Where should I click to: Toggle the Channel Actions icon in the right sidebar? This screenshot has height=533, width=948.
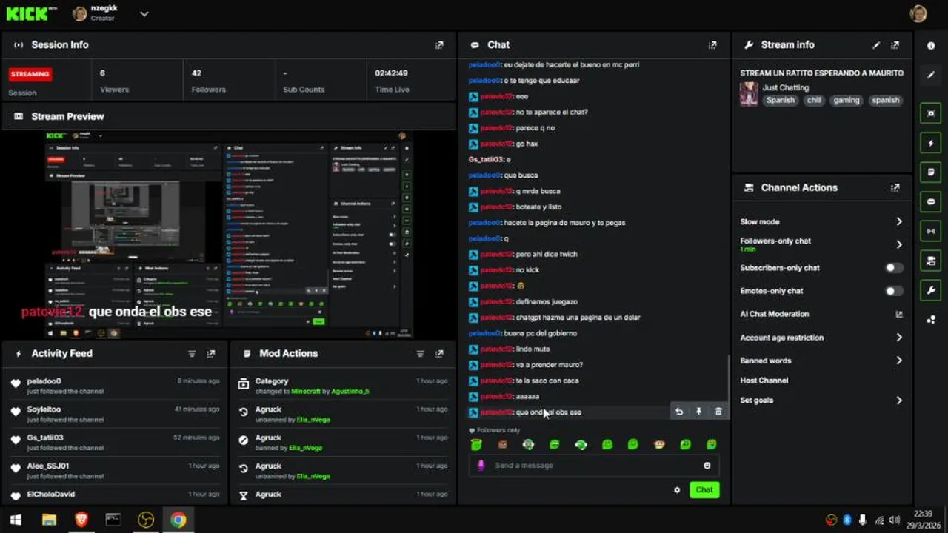tap(931, 261)
